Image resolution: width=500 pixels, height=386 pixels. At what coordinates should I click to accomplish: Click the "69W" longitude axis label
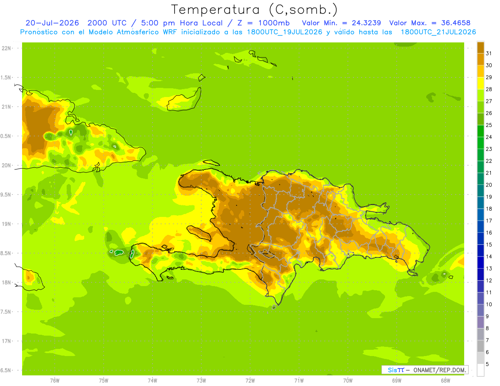(397, 381)
